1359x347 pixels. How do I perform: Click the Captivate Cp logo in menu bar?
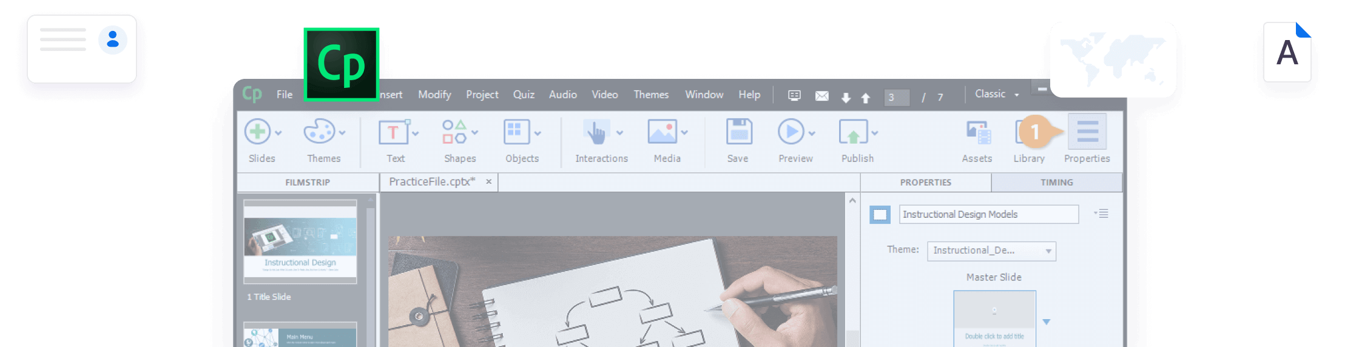pyautogui.click(x=252, y=94)
